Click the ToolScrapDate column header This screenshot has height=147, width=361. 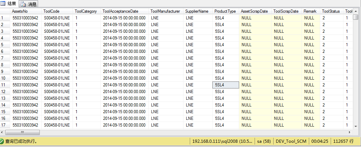coord(286,11)
